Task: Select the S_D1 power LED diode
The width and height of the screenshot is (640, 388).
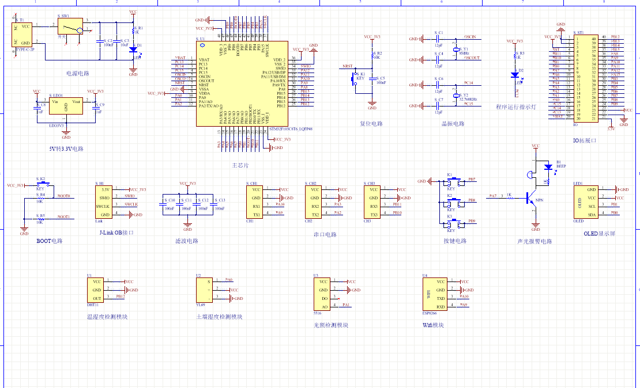Action: [x=133, y=50]
